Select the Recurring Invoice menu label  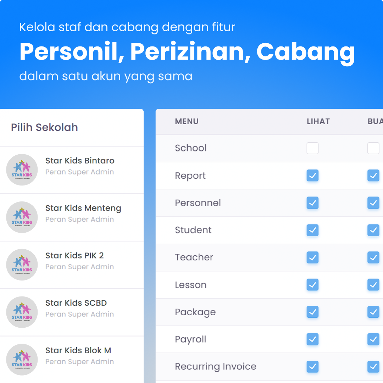215,366
